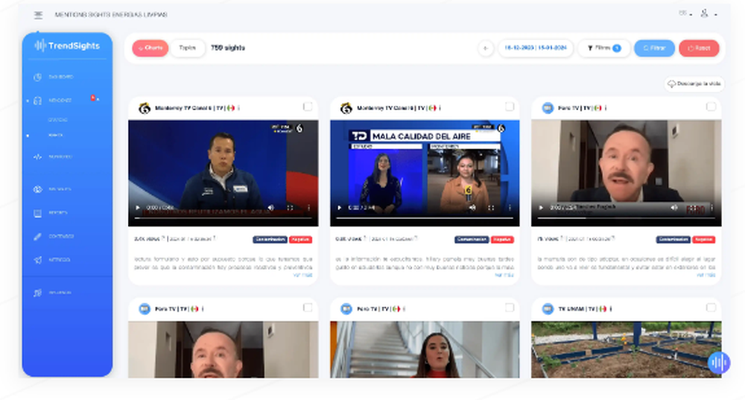
Task: Seek the progress bar of MALA CALIDAD DEL AIRE video
Action: (x=425, y=218)
